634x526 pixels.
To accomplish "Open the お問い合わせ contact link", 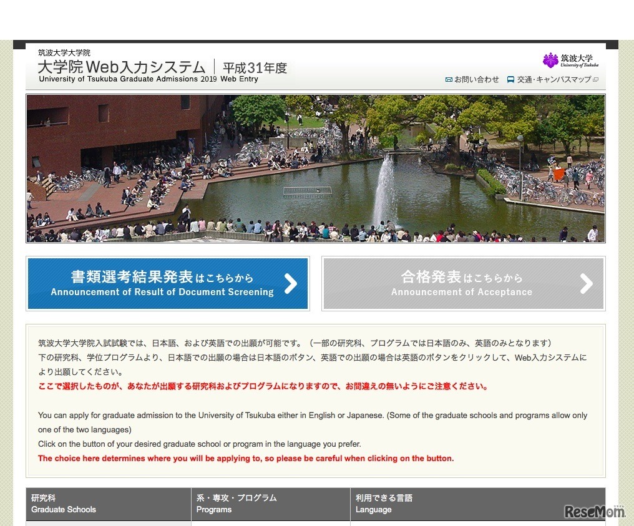I will [x=475, y=80].
